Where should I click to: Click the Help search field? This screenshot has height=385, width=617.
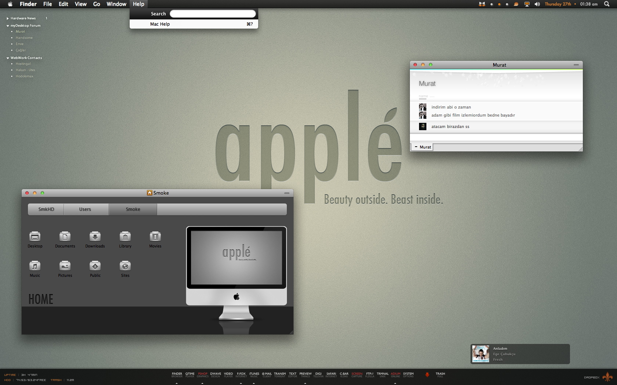tap(213, 14)
